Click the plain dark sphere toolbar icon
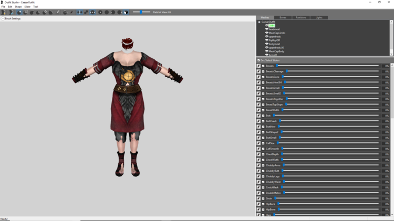This screenshot has height=221, width=394. point(107,12)
